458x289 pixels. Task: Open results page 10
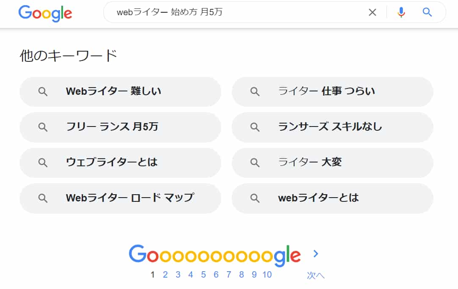pyautogui.click(x=267, y=275)
